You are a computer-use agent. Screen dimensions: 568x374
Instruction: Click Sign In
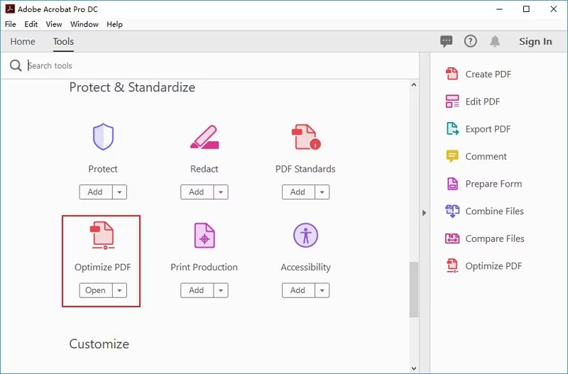535,41
